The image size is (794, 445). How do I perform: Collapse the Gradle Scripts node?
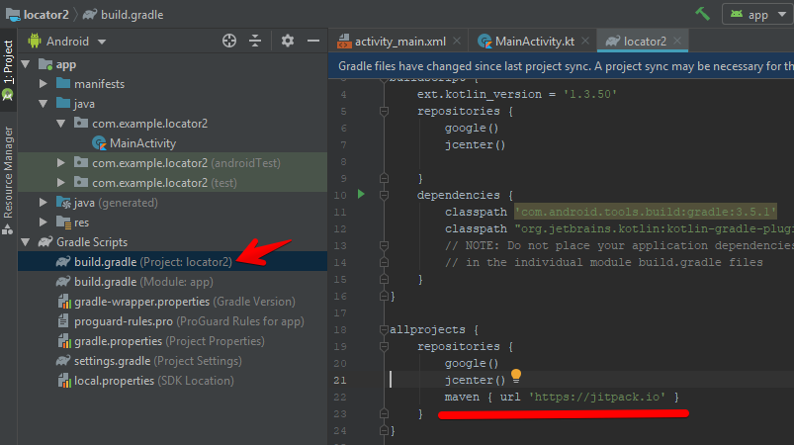pyautogui.click(x=25, y=242)
